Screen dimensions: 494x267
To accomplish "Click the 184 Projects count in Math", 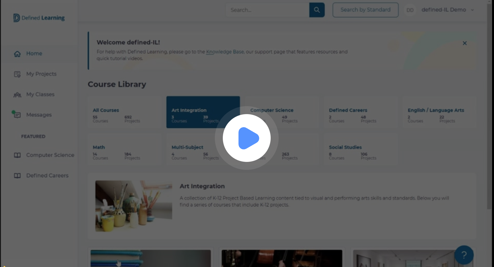I will pos(132,156).
